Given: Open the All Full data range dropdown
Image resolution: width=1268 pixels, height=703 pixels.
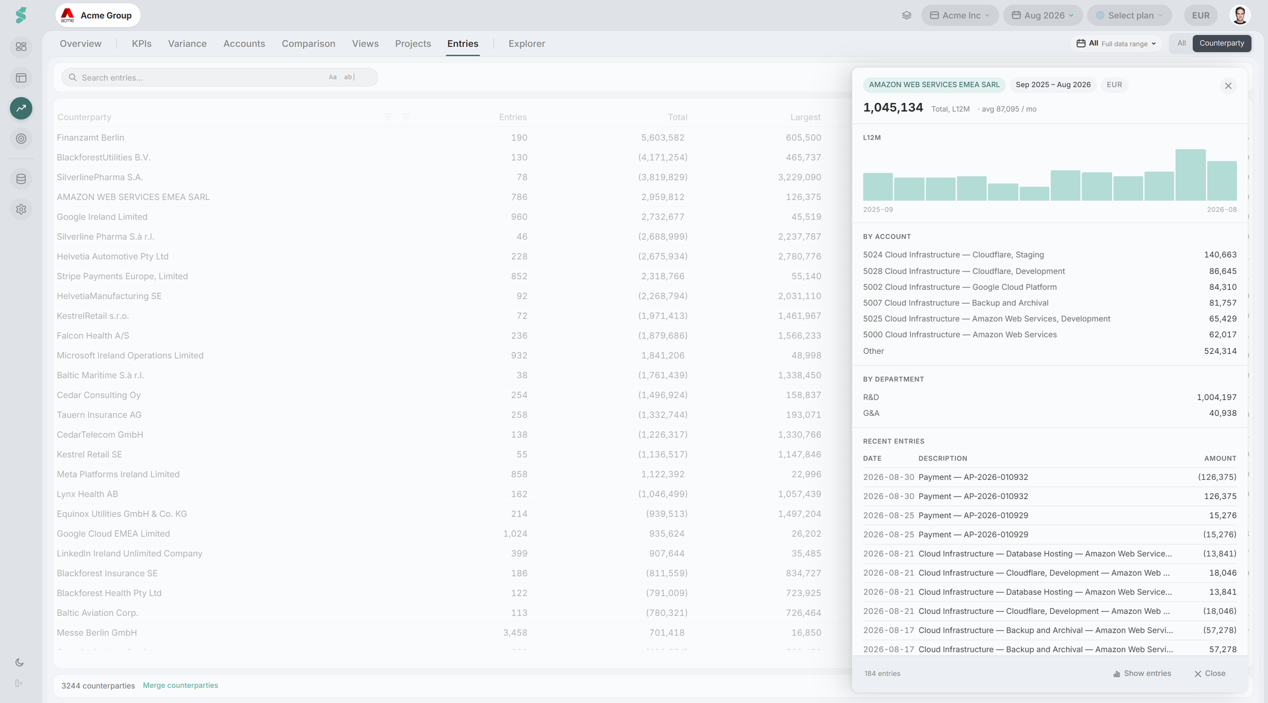Looking at the screenshot, I should click(x=1116, y=44).
